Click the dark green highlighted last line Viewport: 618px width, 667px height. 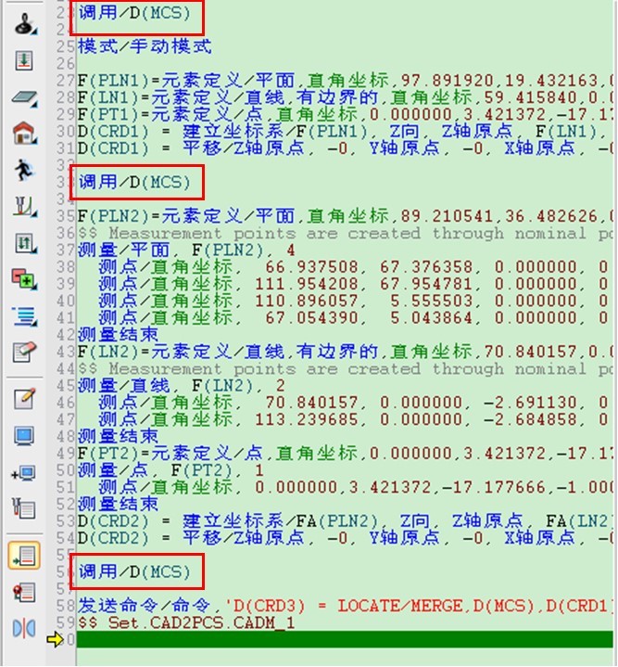pos(343,639)
